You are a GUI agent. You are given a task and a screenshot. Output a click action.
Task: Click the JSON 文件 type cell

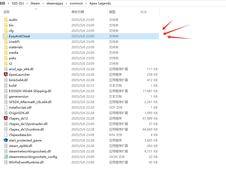click(x=117, y=157)
